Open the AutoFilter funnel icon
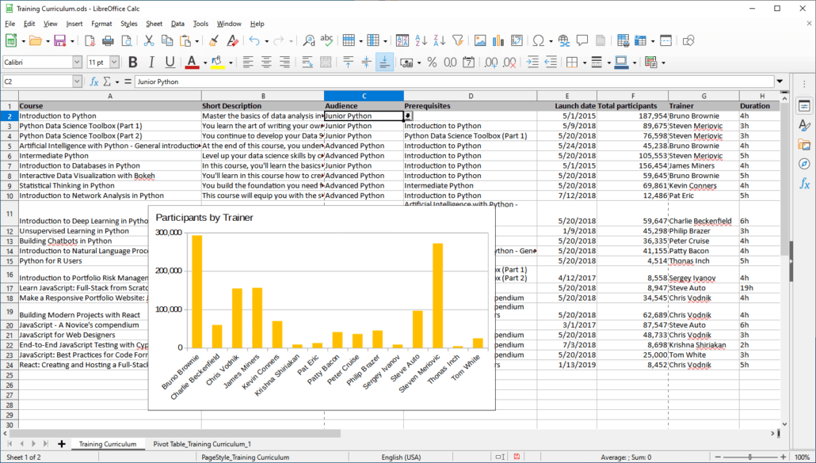Image resolution: width=816 pixels, height=463 pixels. [457, 40]
